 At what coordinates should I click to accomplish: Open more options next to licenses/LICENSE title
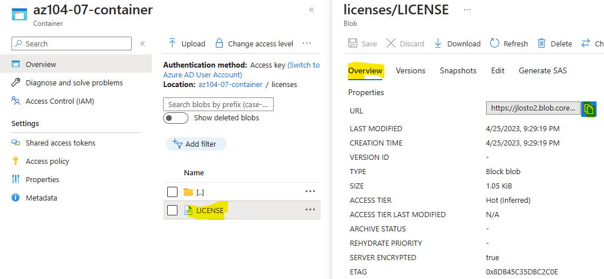point(467,10)
